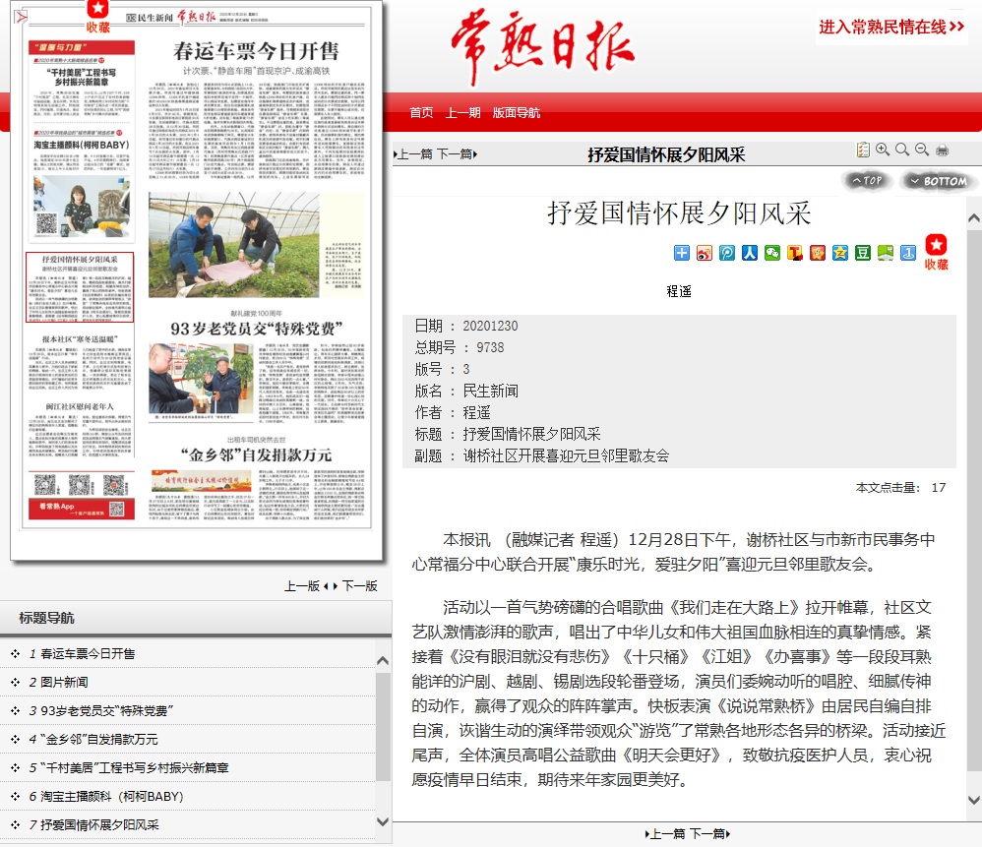Share article to QQ Zone star icon
982x847 pixels.
click(840, 253)
